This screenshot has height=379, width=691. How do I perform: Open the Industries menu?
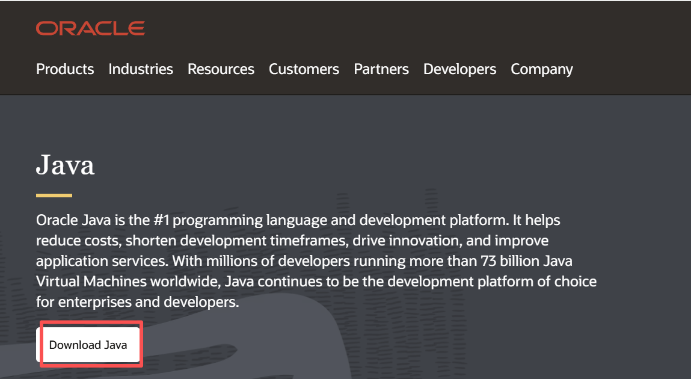click(141, 69)
